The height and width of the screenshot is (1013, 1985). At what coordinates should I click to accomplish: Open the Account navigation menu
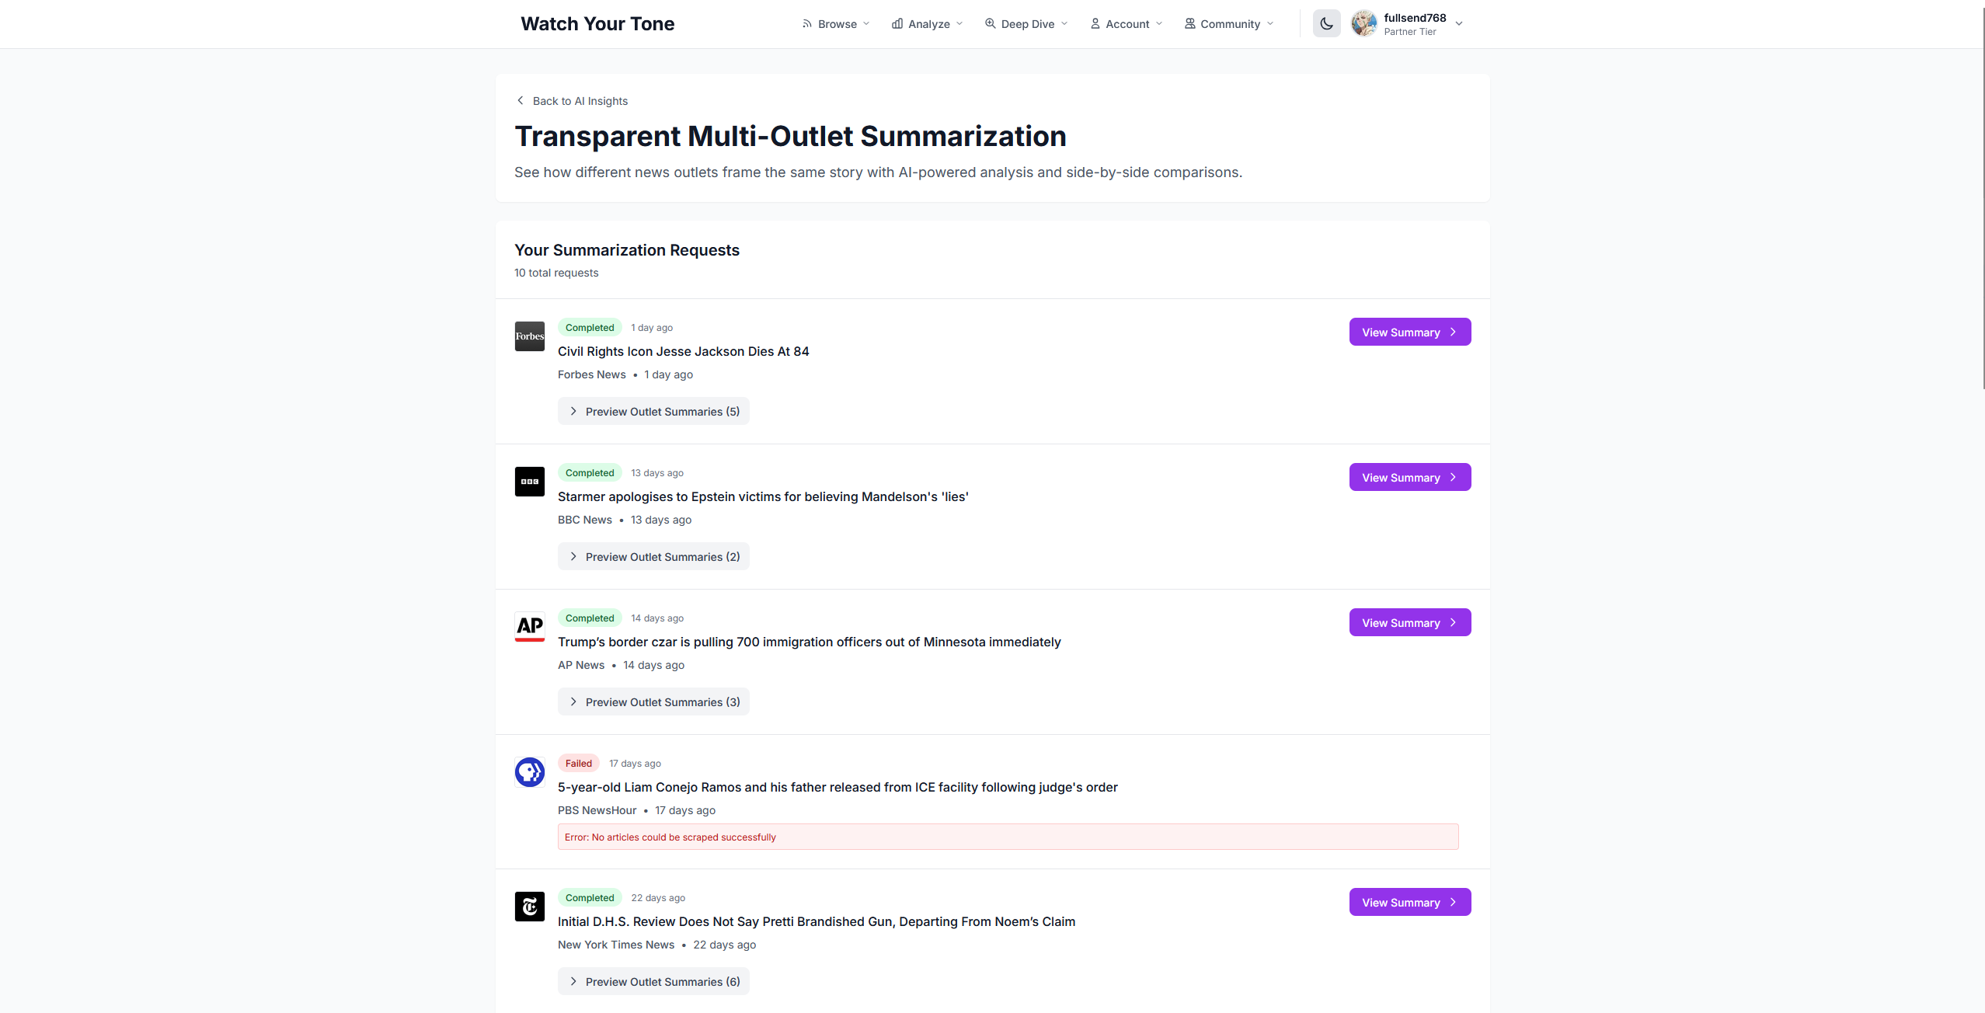click(x=1127, y=24)
